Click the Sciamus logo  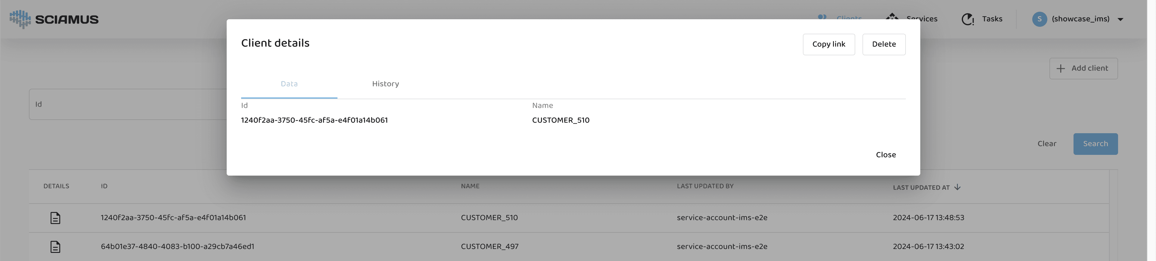click(x=54, y=19)
